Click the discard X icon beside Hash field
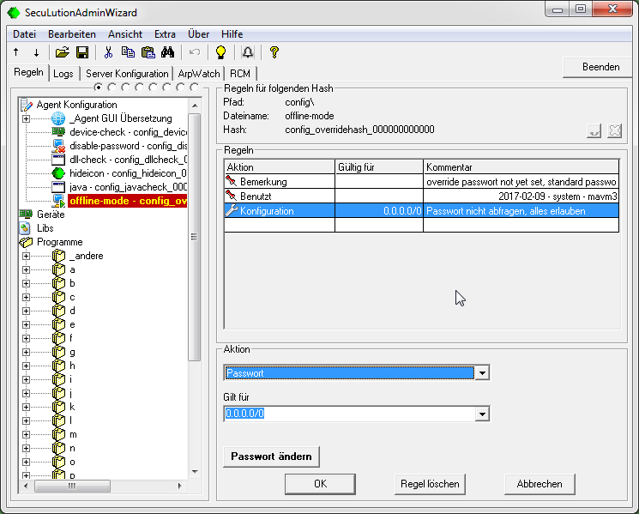The height and width of the screenshot is (514, 639). click(x=614, y=130)
